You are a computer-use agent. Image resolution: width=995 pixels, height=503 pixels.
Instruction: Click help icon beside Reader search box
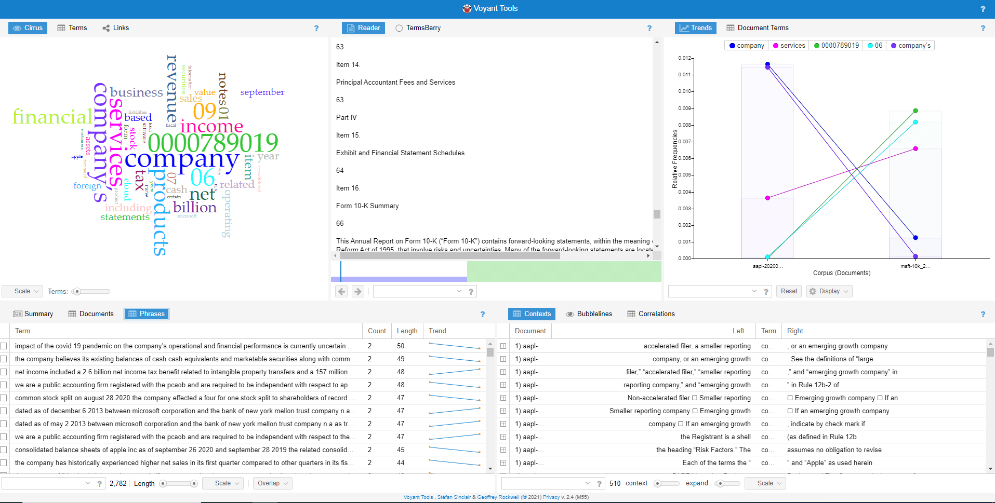pos(471,292)
